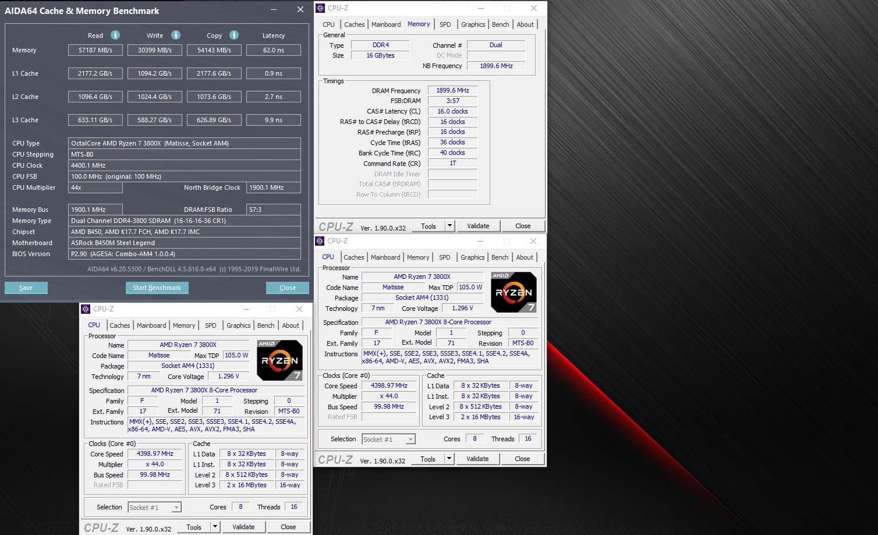Expand Tools dropdown arrow in right CPU-Z CPU window
Screen dimensions: 878x535
pos(449,459)
